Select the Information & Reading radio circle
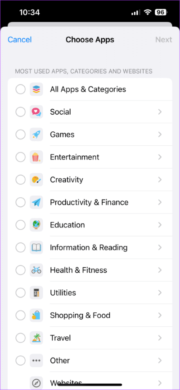The width and height of the screenshot is (180, 390). pos(20,247)
